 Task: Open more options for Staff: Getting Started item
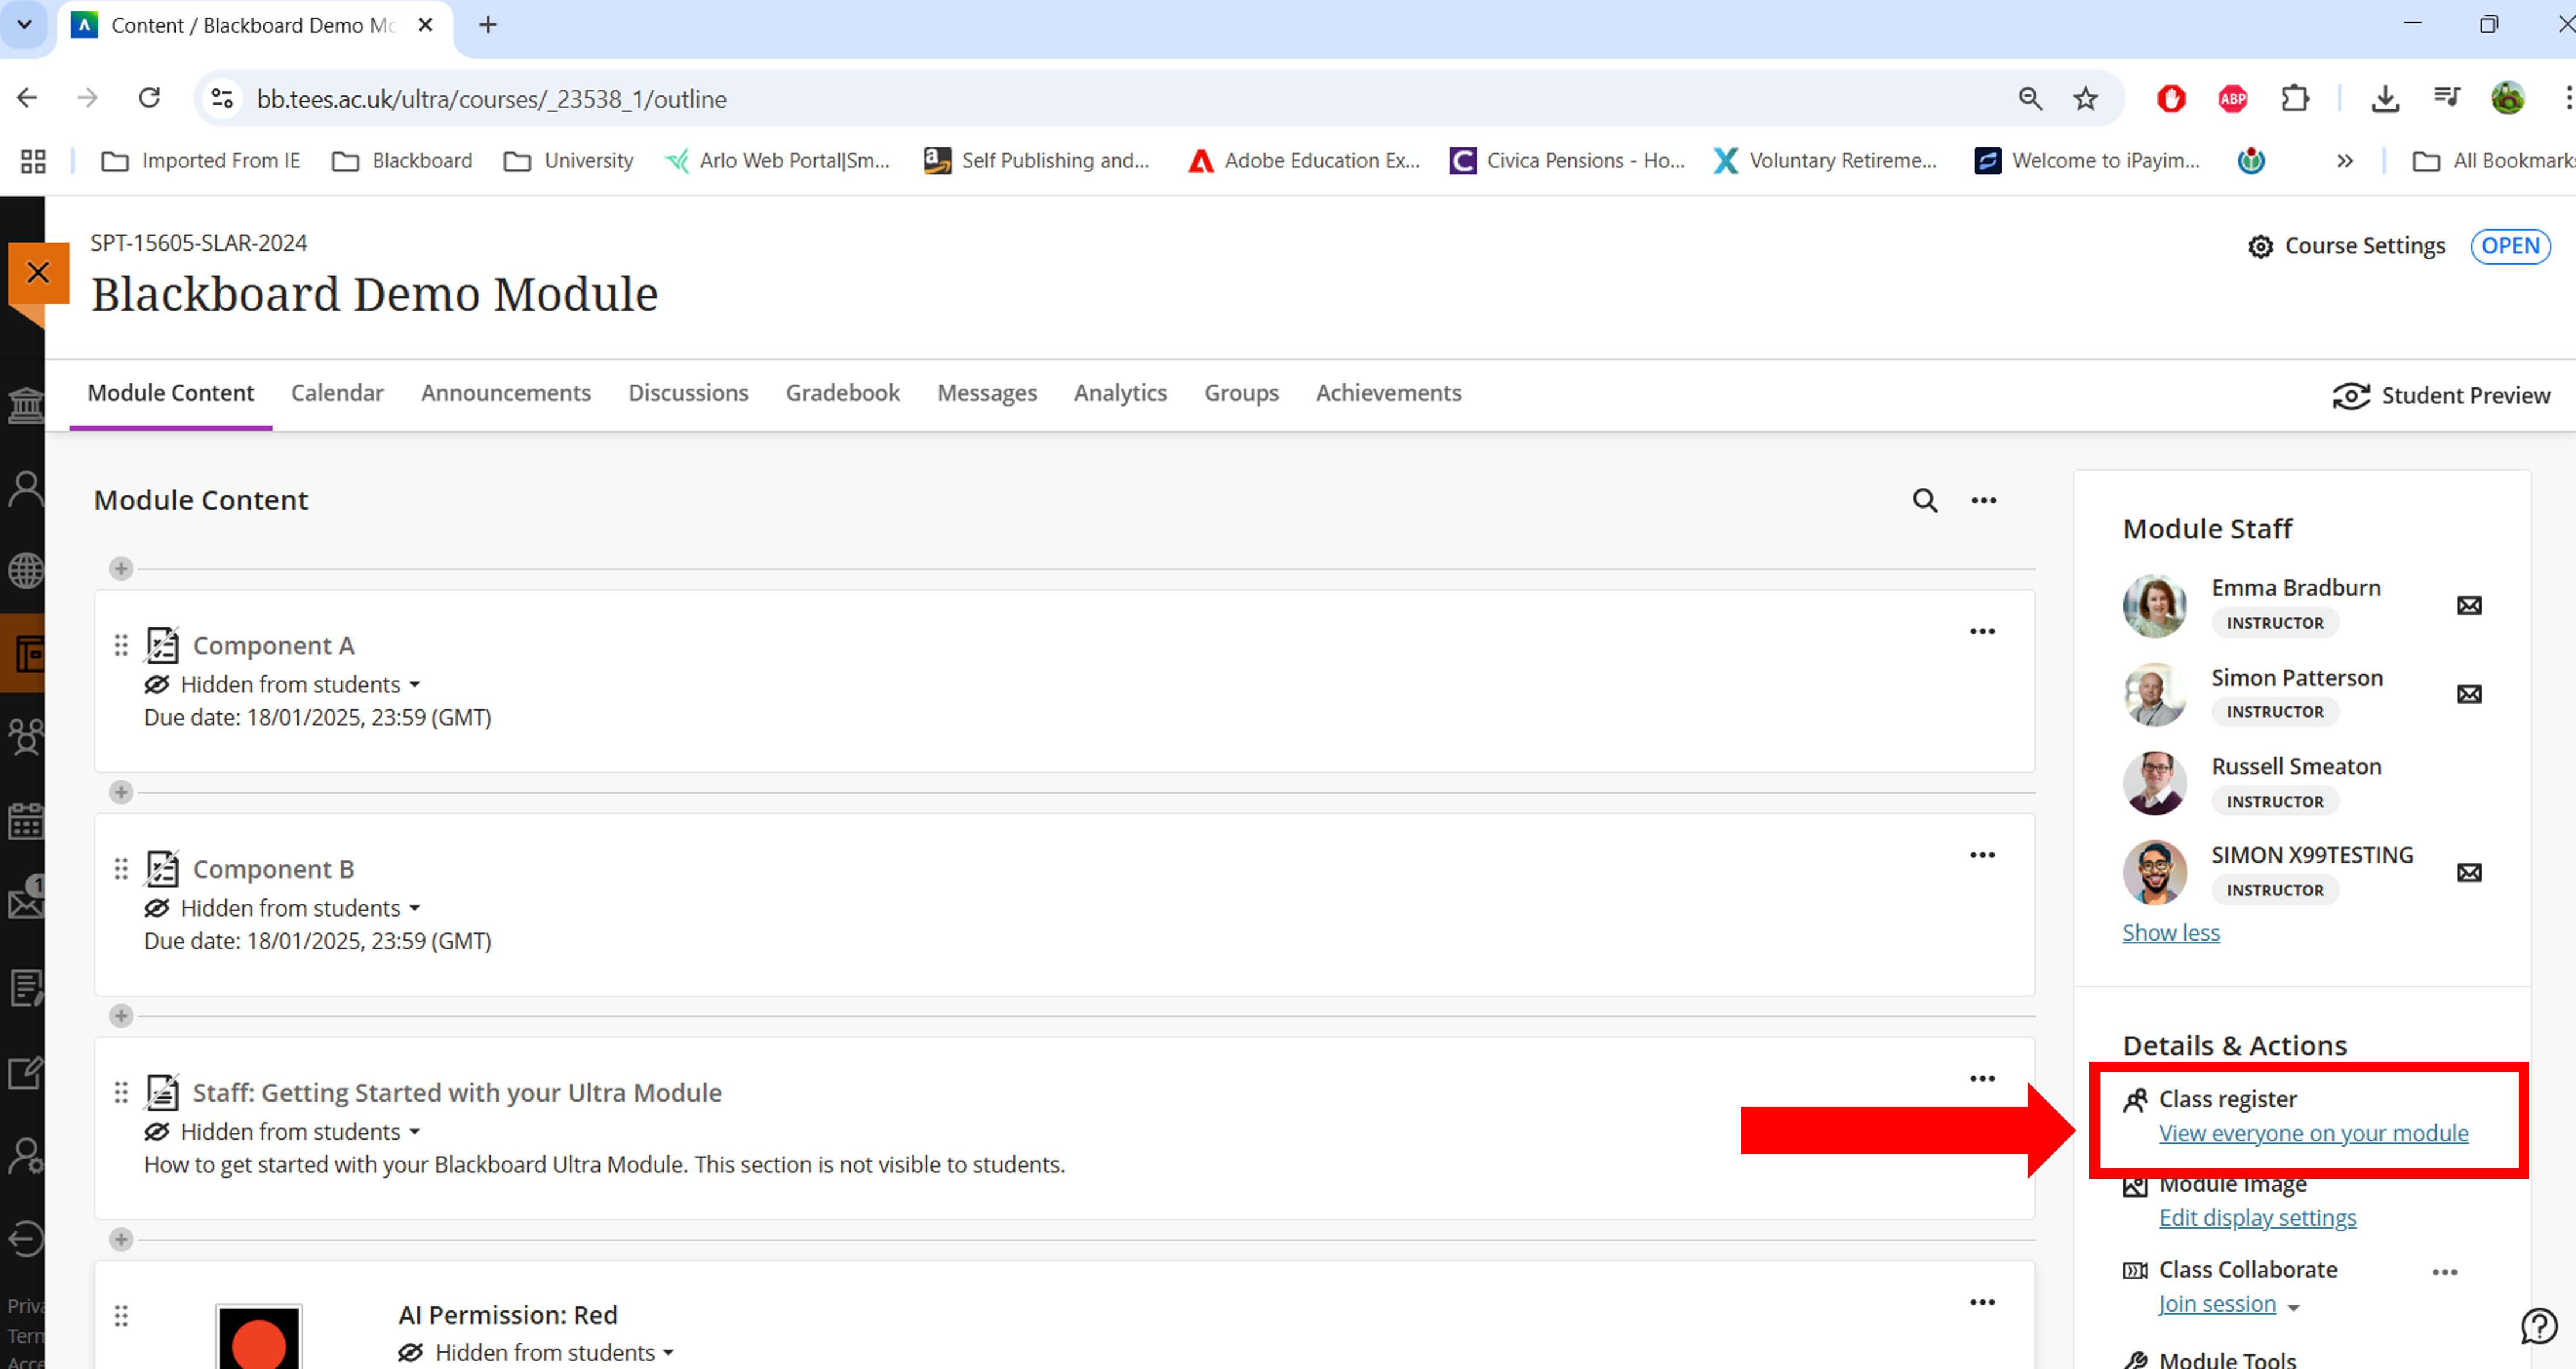(x=1982, y=1078)
